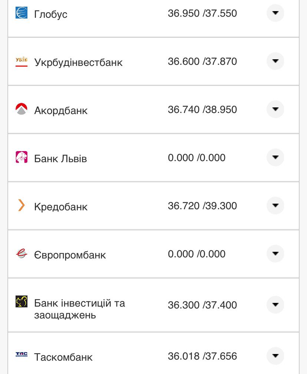Click the Таскомбанк TAC logo icon
Image resolution: width=307 pixels, height=374 pixels.
(x=22, y=355)
